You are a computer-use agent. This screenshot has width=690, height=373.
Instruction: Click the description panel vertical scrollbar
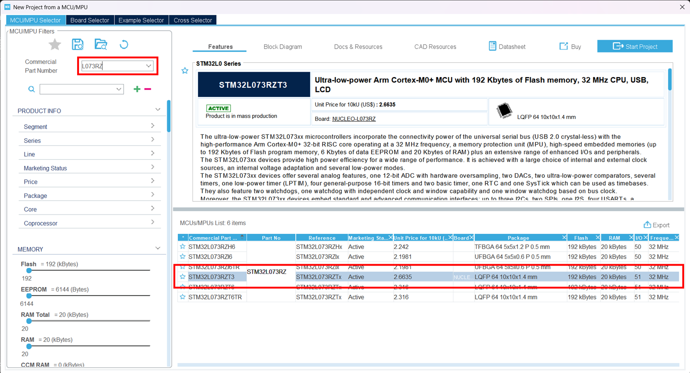pyautogui.click(x=670, y=79)
